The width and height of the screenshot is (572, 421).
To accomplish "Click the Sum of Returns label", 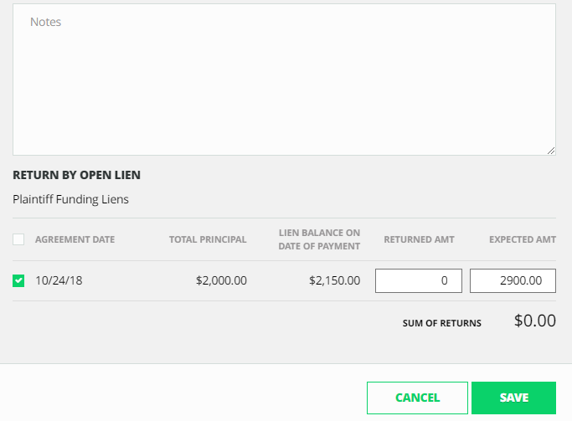I will 441,323.
